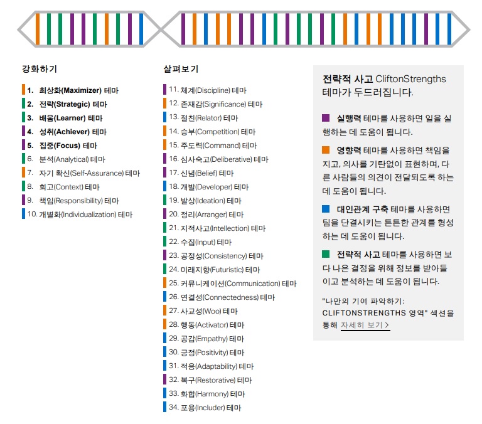Click 31. 적응(Adaptability) 테마
Image resolution: width=482 pixels, height=424 pixels.
pyautogui.click(x=209, y=366)
